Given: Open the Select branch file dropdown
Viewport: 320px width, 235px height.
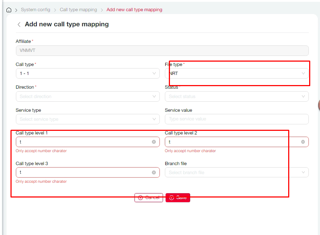Looking at the screenshot, I should coord(236,173).
